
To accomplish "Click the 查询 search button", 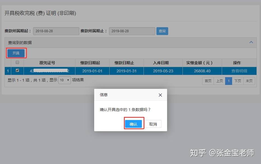I will coord(162,31).
